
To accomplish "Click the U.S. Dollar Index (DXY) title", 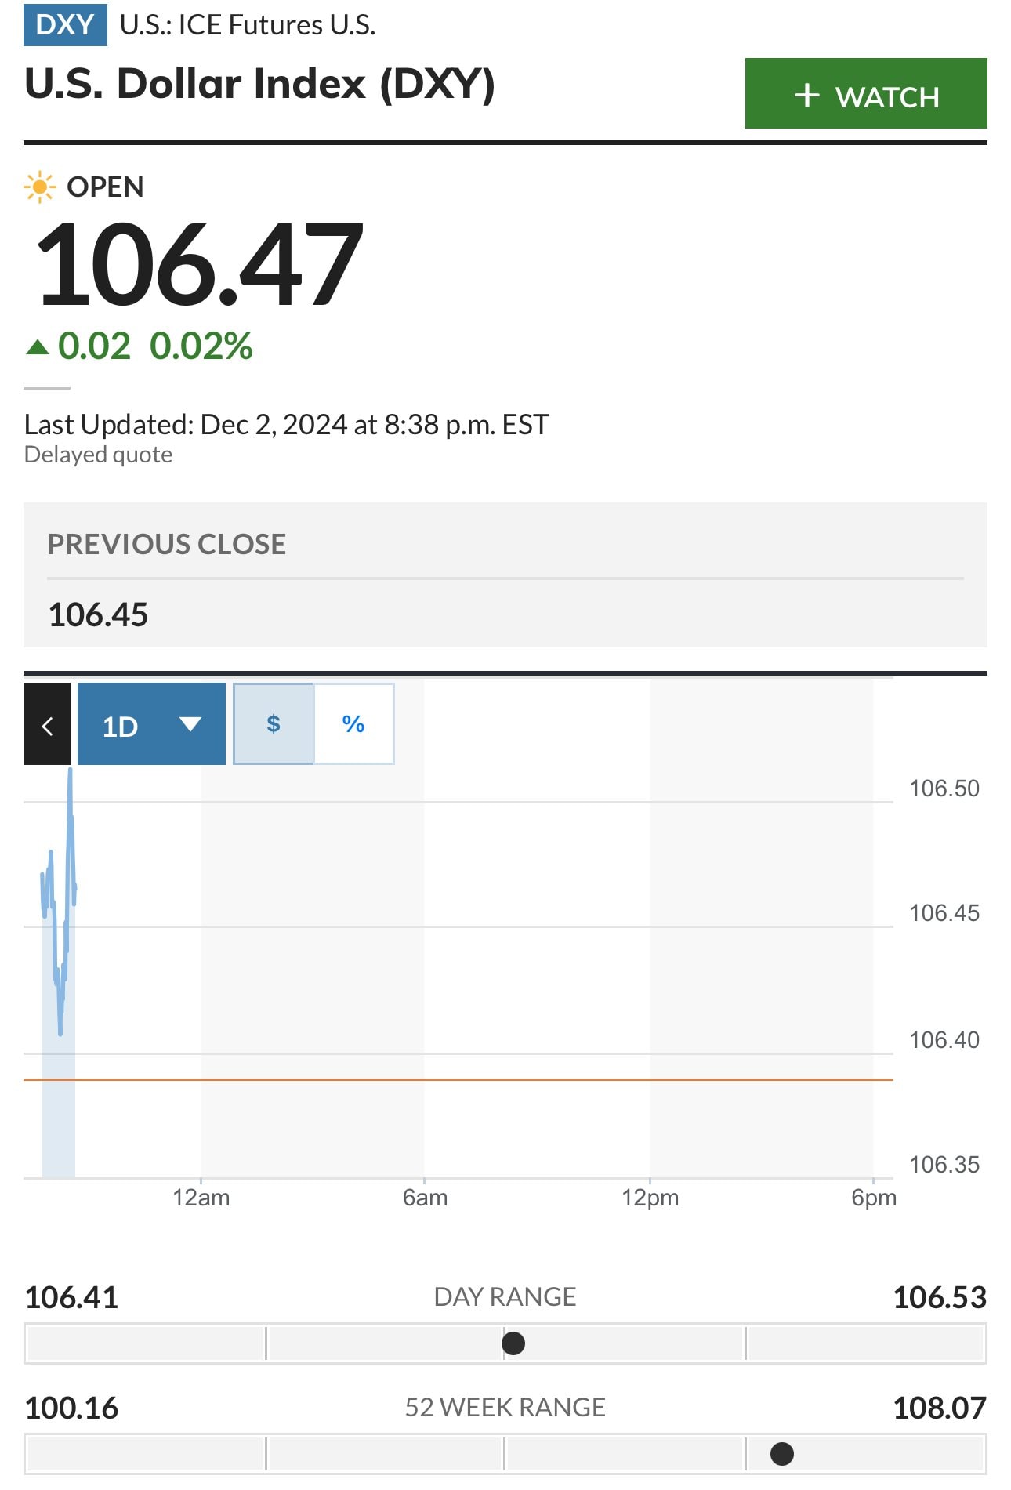I will coord(259,84).
